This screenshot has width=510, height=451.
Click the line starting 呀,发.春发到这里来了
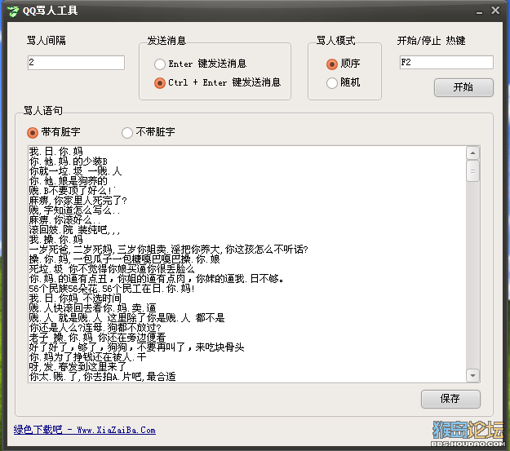point(78,367)
